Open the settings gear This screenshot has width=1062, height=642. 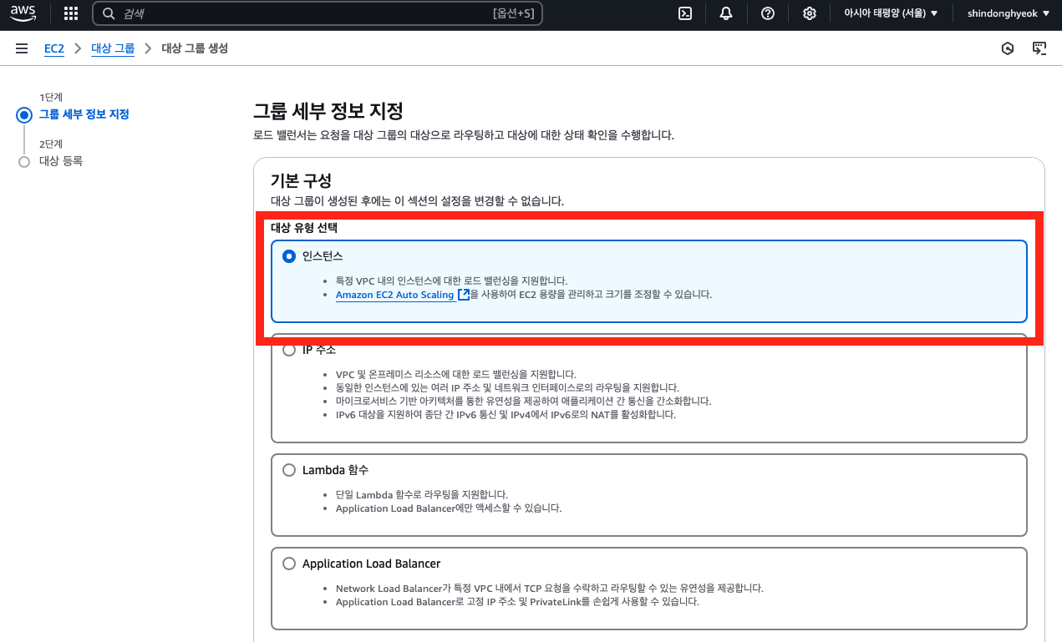pyautogui.click(x=810, y=13)
